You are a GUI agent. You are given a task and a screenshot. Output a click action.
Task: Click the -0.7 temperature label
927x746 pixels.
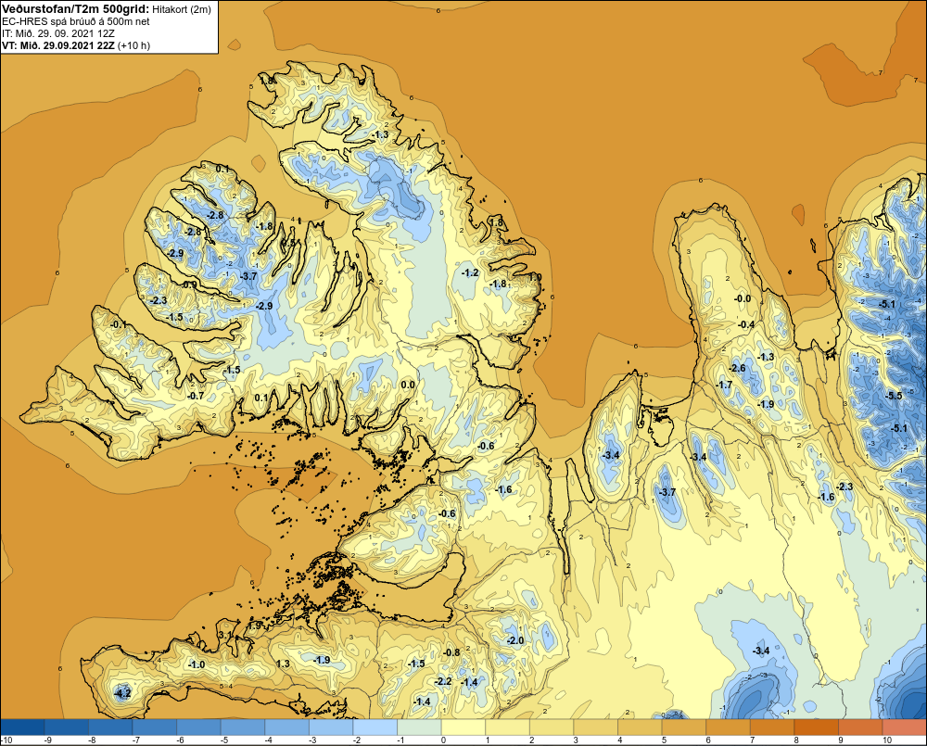pyautogui.click(x=196, y=396)
